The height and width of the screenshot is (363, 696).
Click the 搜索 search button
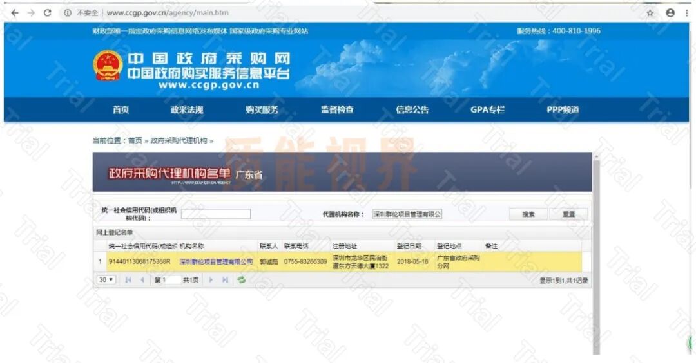click(x=528, y=214)
